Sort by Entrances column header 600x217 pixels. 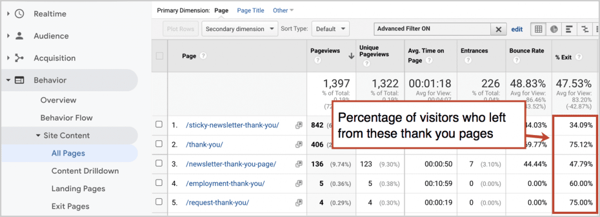point(475,50)
